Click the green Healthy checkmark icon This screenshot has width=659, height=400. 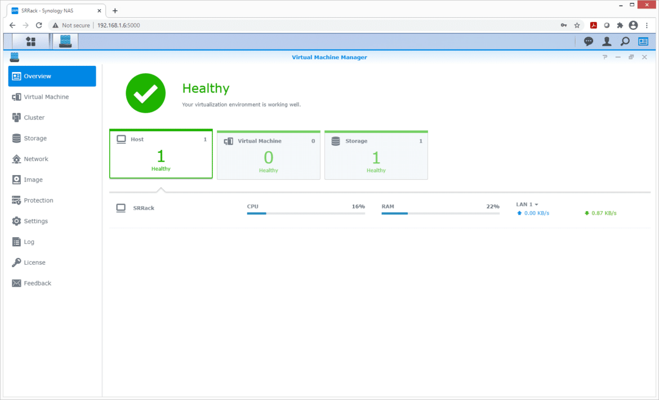pos(145,94)
